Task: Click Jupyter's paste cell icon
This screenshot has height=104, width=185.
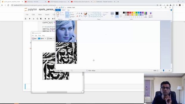Action: click(41, 19)
